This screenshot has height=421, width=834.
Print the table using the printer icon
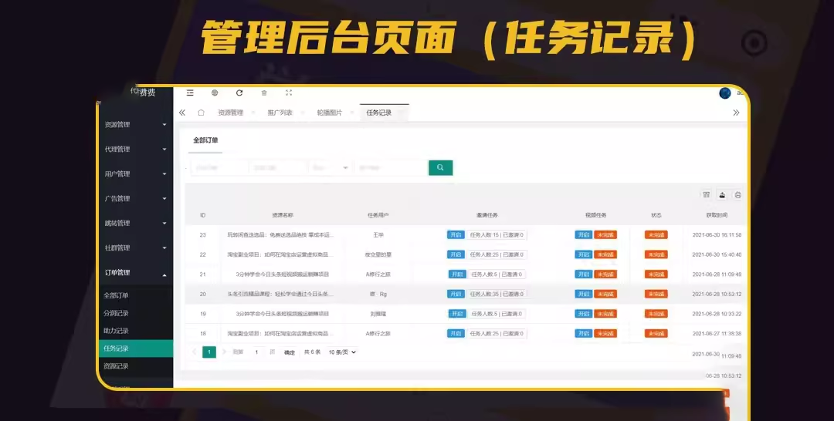pyautogui.click(x=737, y=195)
